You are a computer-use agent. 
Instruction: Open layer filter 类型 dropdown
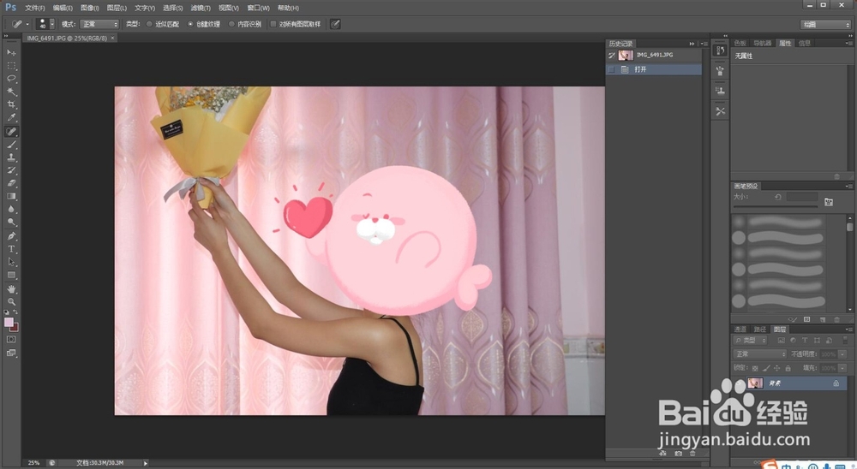(x=750, y=340)
